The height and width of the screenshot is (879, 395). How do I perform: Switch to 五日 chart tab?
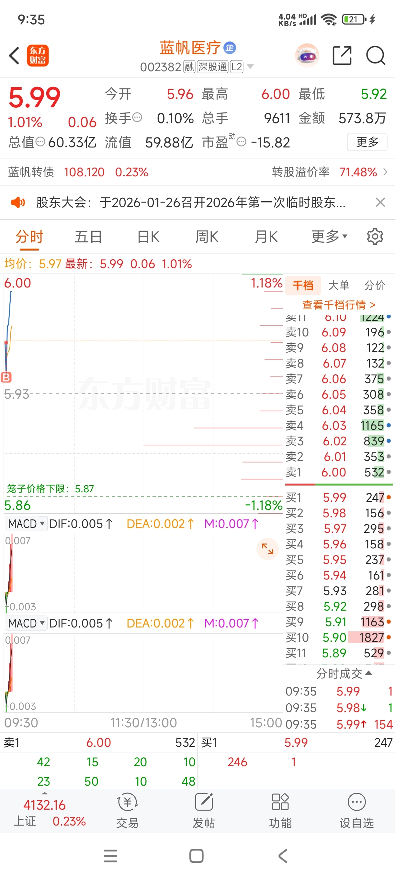point(88,237)
